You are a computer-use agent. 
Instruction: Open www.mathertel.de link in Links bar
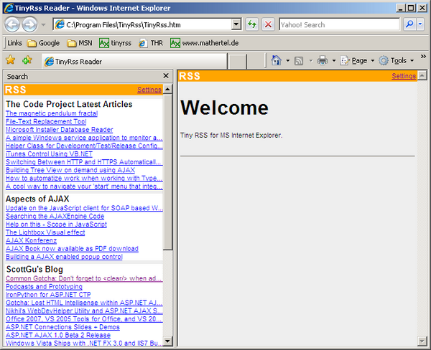click(204, 43)
